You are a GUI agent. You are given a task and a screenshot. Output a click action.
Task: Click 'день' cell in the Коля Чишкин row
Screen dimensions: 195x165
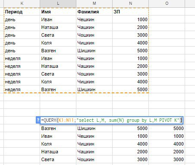point(22,43)
